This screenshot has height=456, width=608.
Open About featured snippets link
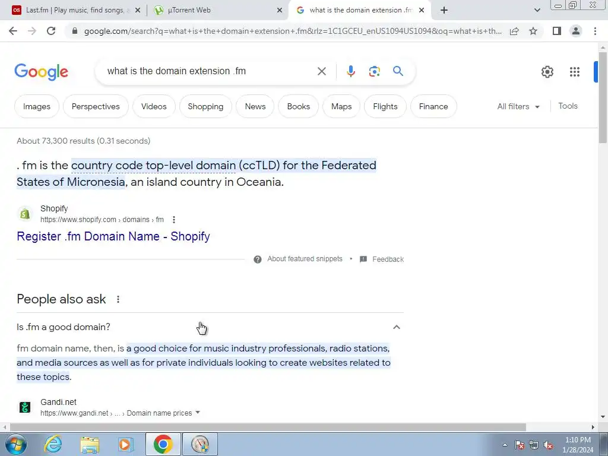(305, 259)
